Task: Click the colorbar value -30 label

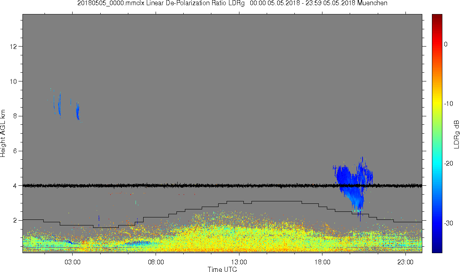Action: click(448, 223)
